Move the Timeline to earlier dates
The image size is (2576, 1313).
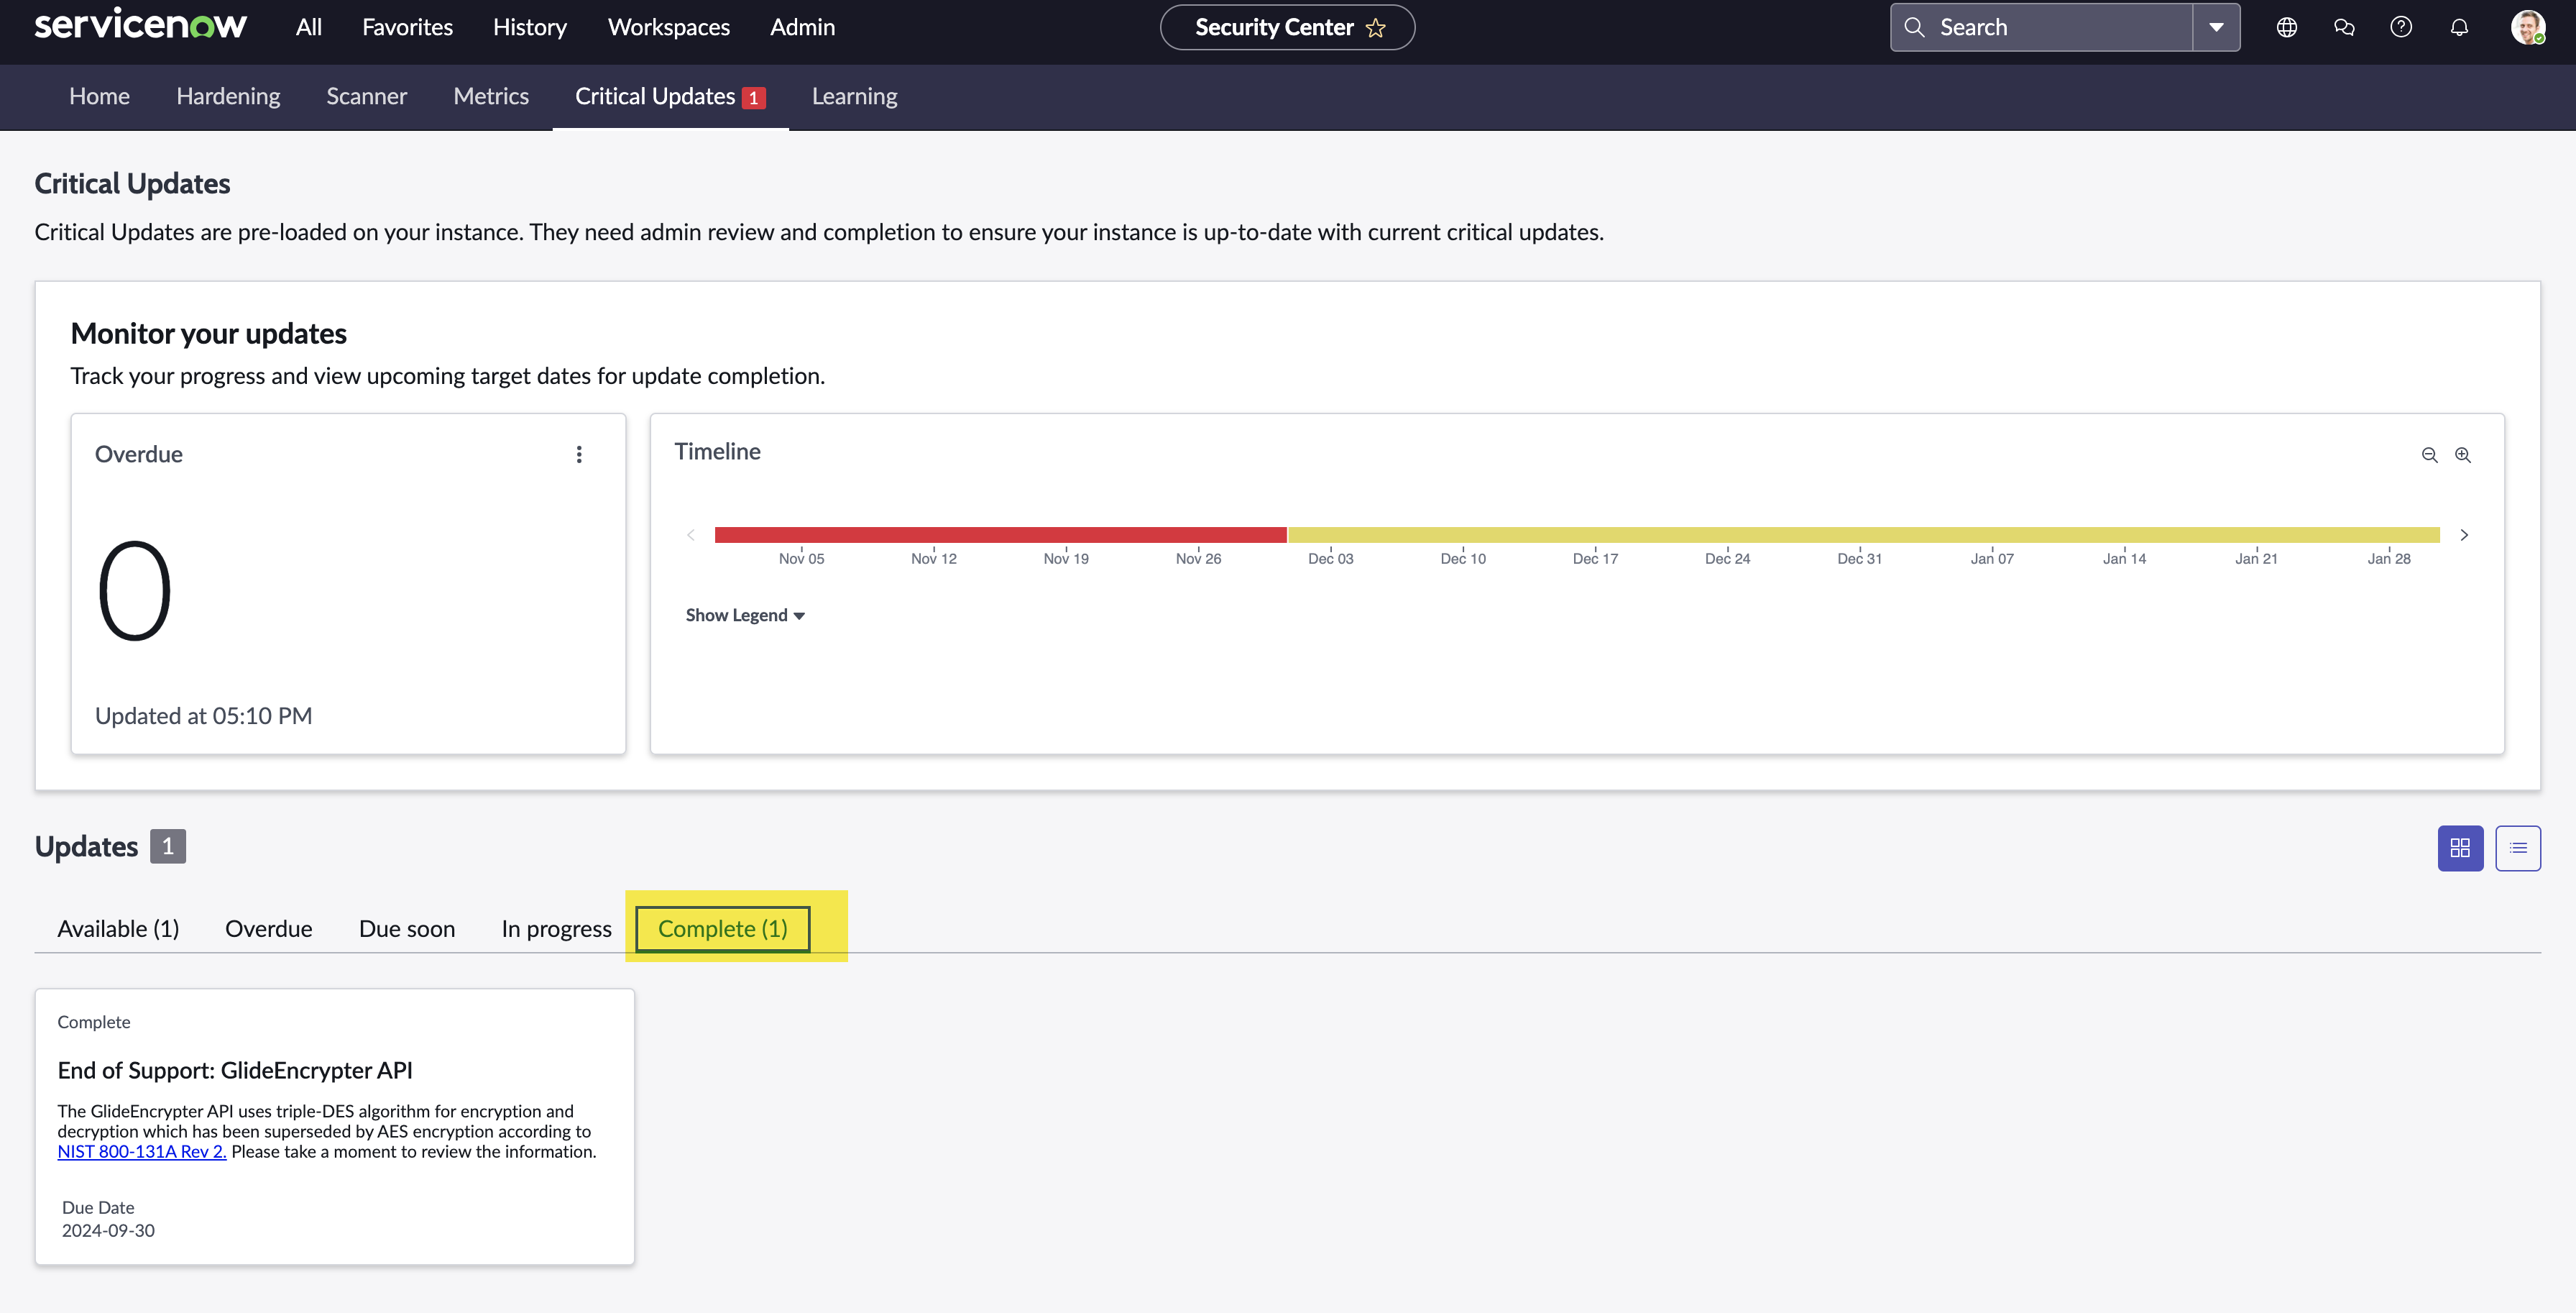click(691, 534)
